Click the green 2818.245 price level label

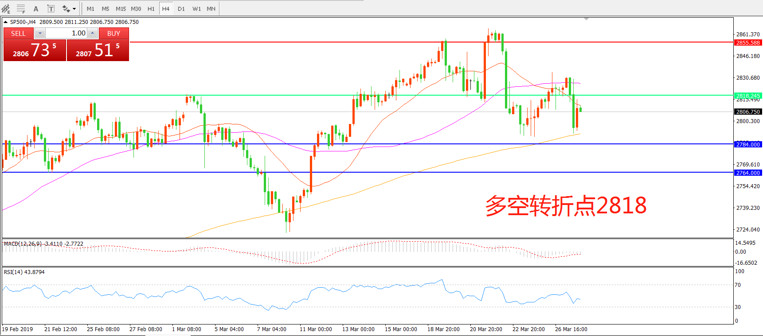748,96
